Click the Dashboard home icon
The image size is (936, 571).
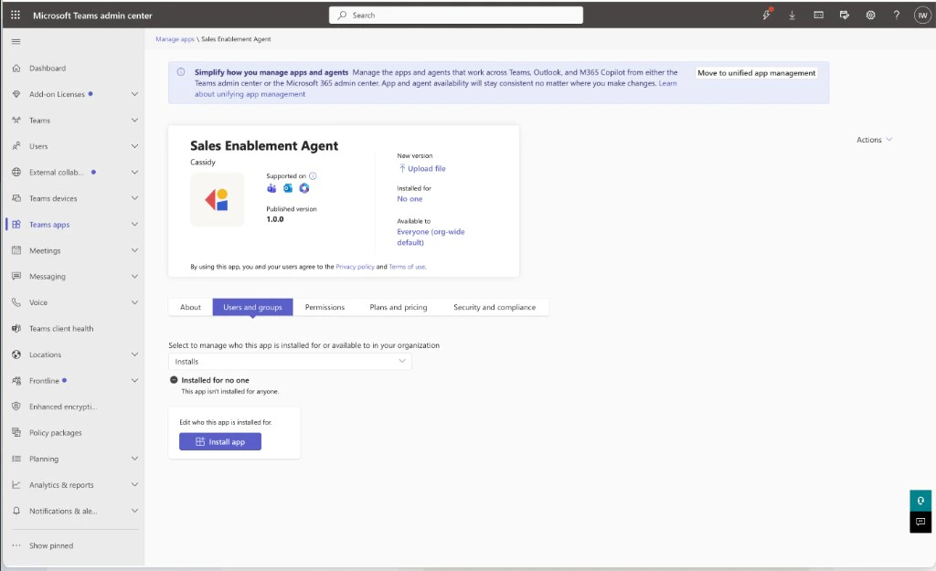pyautogui.click(x=16, y=68)
